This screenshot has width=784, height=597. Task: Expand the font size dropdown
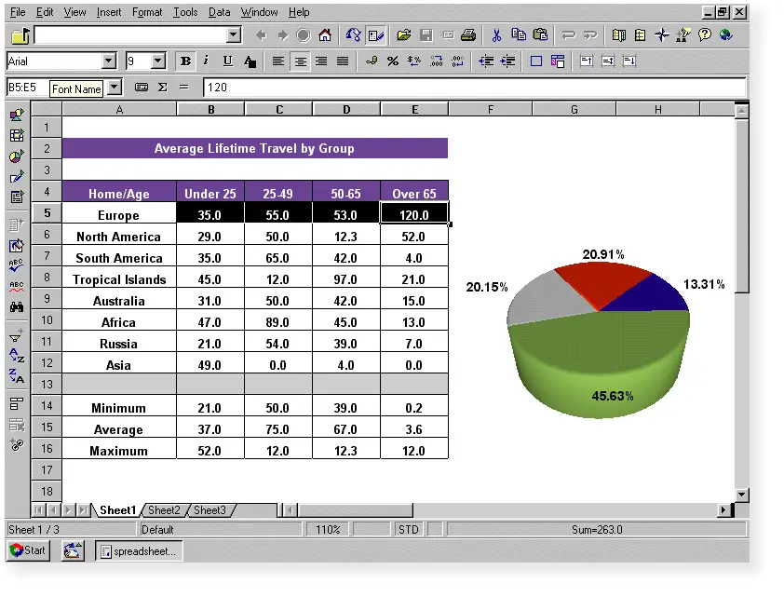coord(157,61)
